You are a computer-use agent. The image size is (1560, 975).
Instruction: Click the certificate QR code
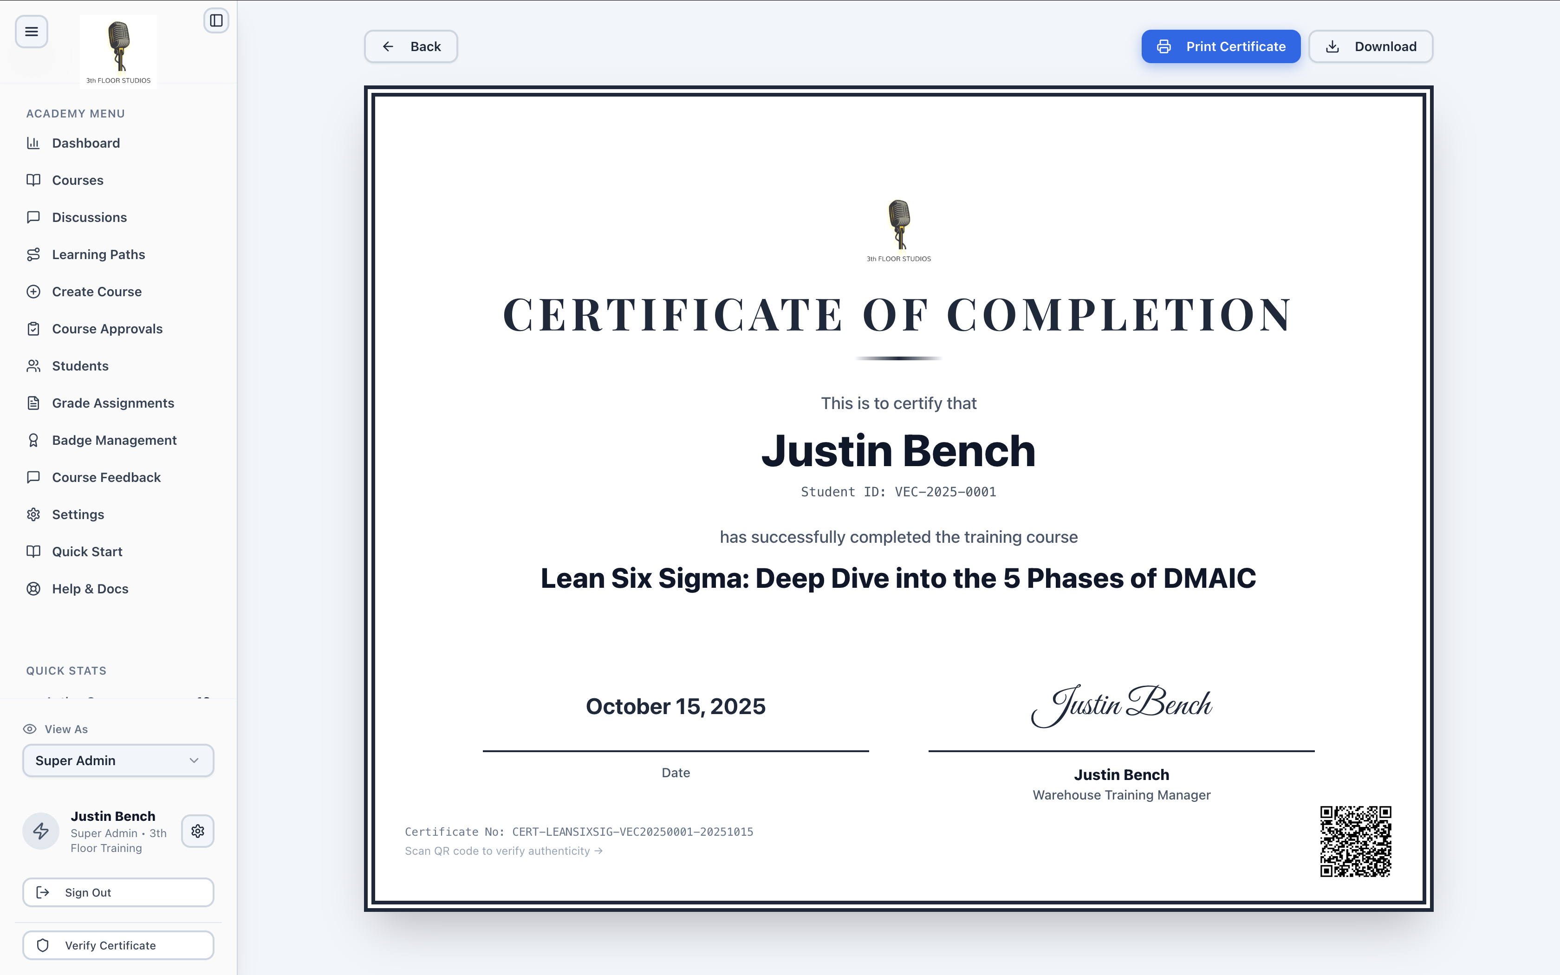click(x=1356, y=841)
